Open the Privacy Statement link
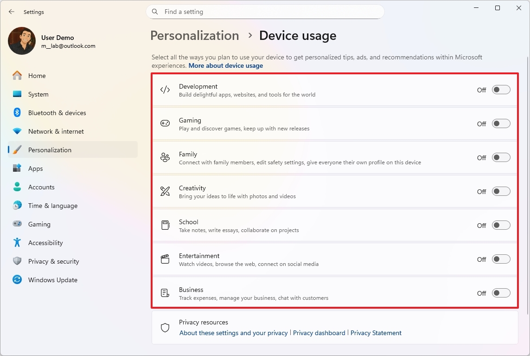 [x=376, y=333]
